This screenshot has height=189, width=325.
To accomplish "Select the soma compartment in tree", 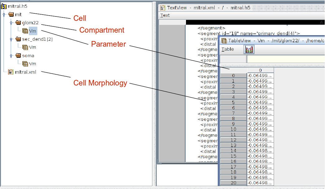I will point(28,56).
